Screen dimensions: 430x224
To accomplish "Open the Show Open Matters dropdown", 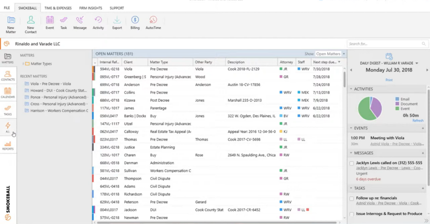I will pyautogui.click(x=344, y=54).
